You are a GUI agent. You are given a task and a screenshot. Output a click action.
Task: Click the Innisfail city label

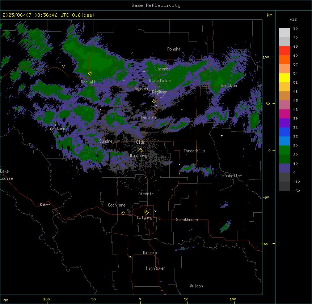click(150, 118)
